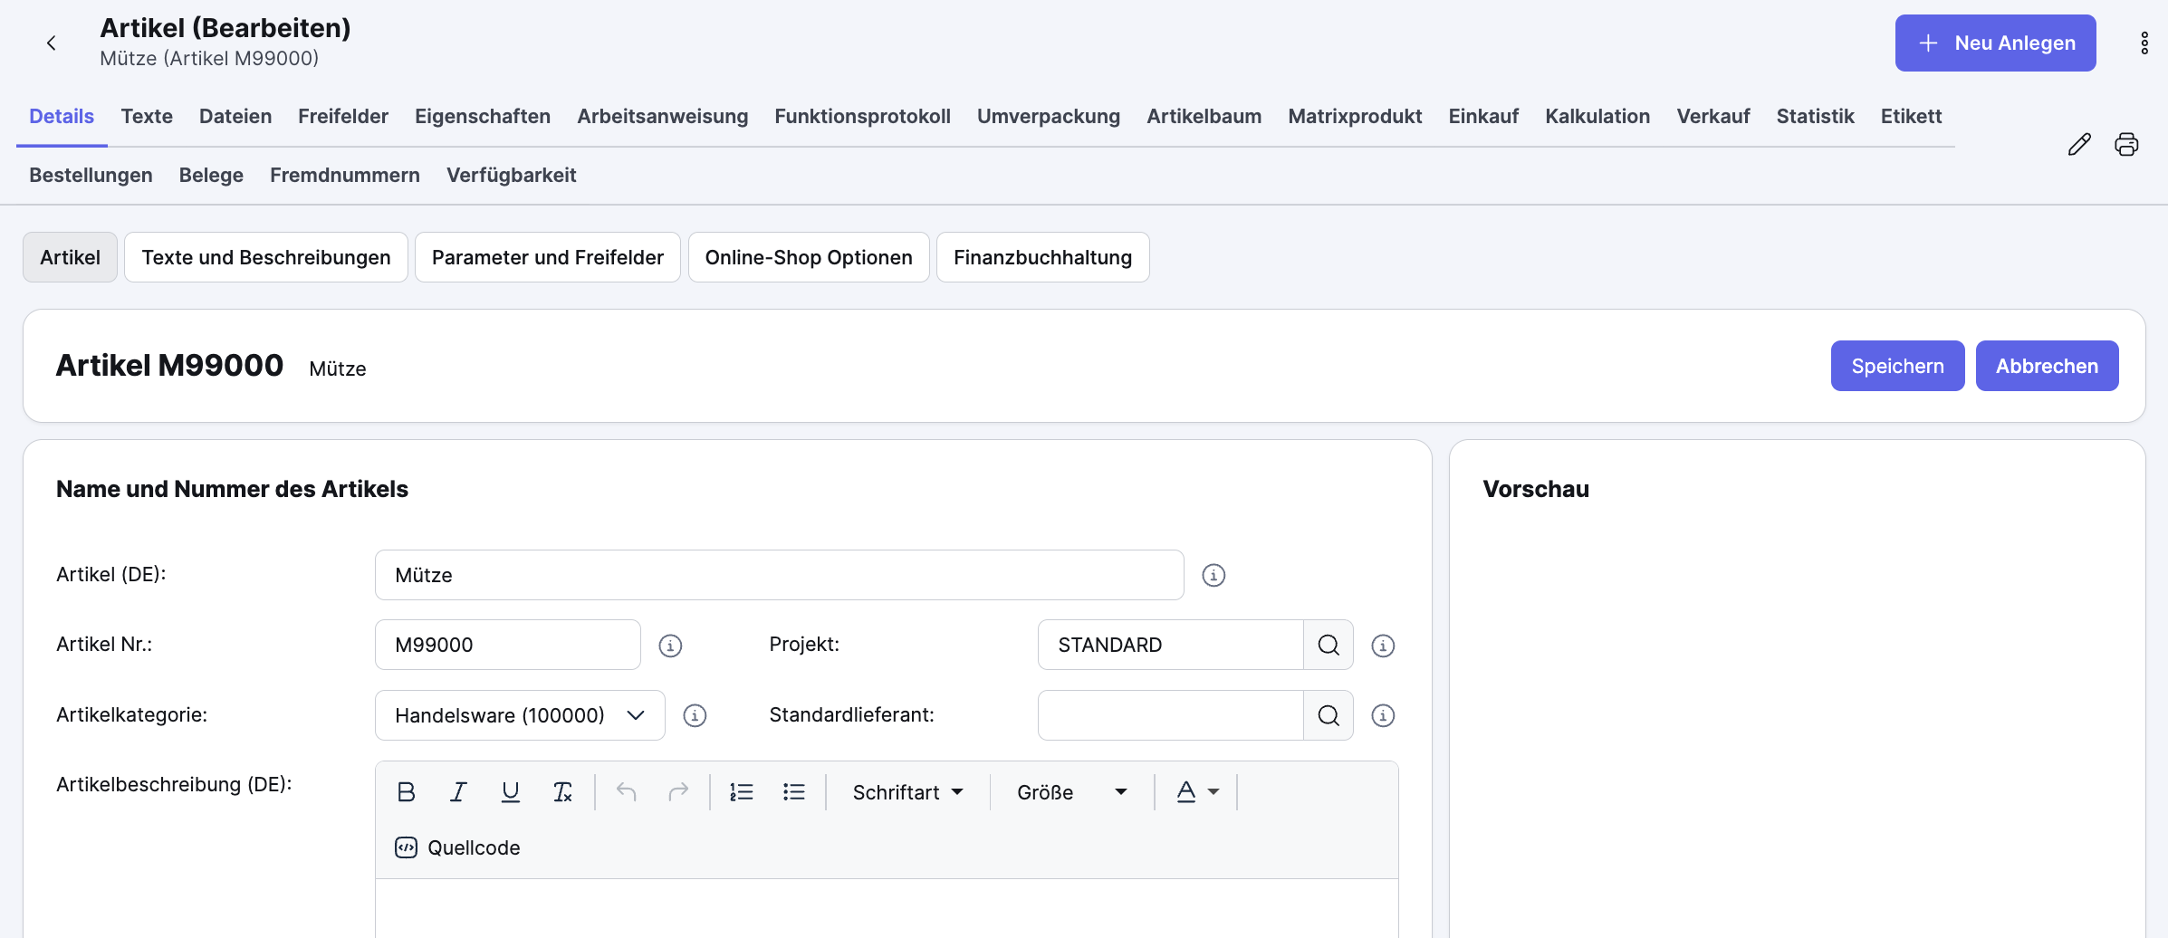Viewport: 2168px width, 938px height.
Task: Open the Quellcode source view
Action: pos(457,847)
